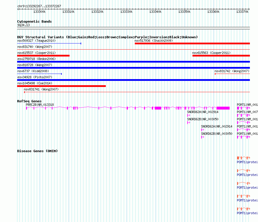The width and height of the screenshot is (258, 222).
Task: Click the nsv1045498 red loss bar
Action: (61, 86)
